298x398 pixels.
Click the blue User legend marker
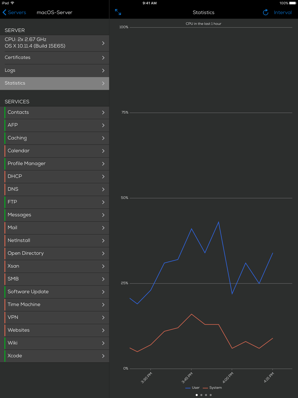point(188,388)
